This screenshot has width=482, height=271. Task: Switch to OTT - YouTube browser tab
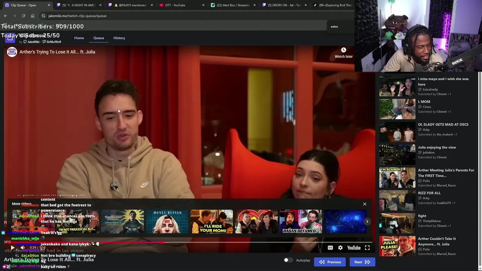(x=182, y=5)
